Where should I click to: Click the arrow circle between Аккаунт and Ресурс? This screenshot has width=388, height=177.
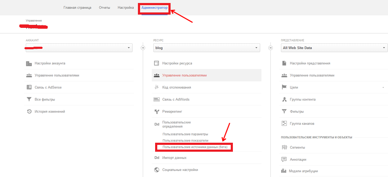(x=143, y=48)
